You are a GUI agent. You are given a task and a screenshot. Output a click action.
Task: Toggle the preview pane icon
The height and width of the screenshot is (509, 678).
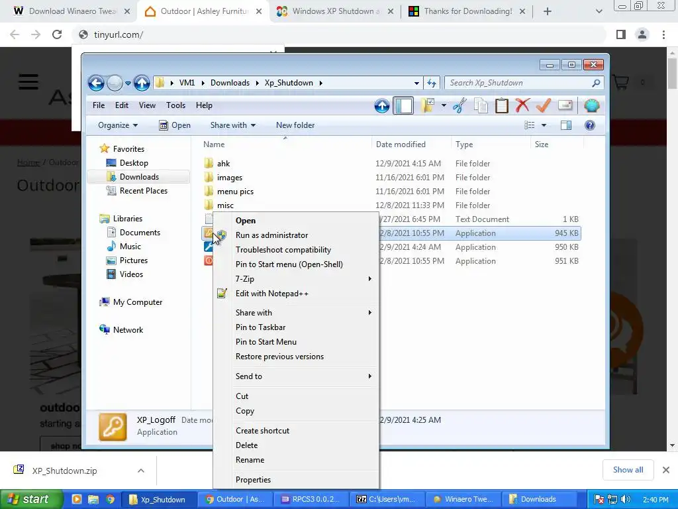(566, 125)
